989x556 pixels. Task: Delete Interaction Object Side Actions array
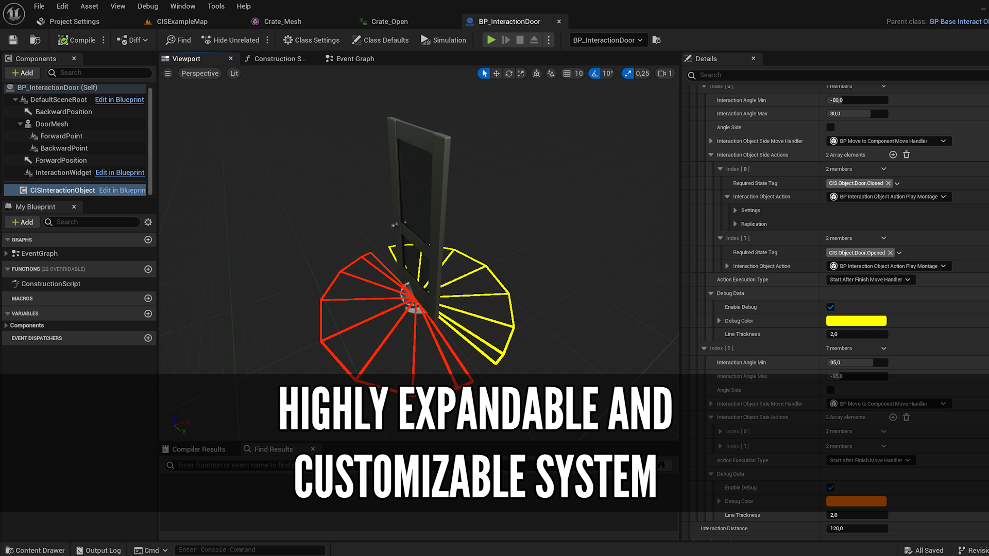click(x=907, y=155)
